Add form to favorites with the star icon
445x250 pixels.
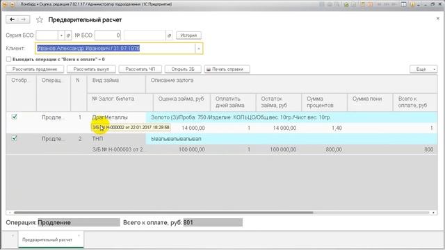tap(40, 19)
